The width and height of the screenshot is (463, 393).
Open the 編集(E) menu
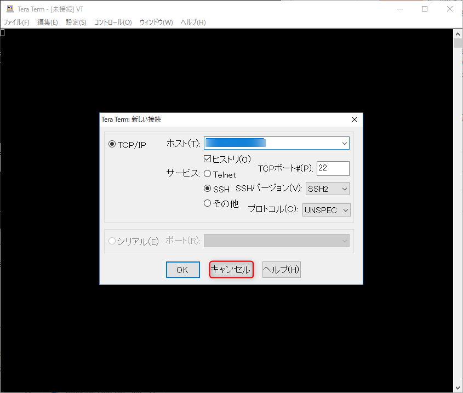(x=48, y=22)
